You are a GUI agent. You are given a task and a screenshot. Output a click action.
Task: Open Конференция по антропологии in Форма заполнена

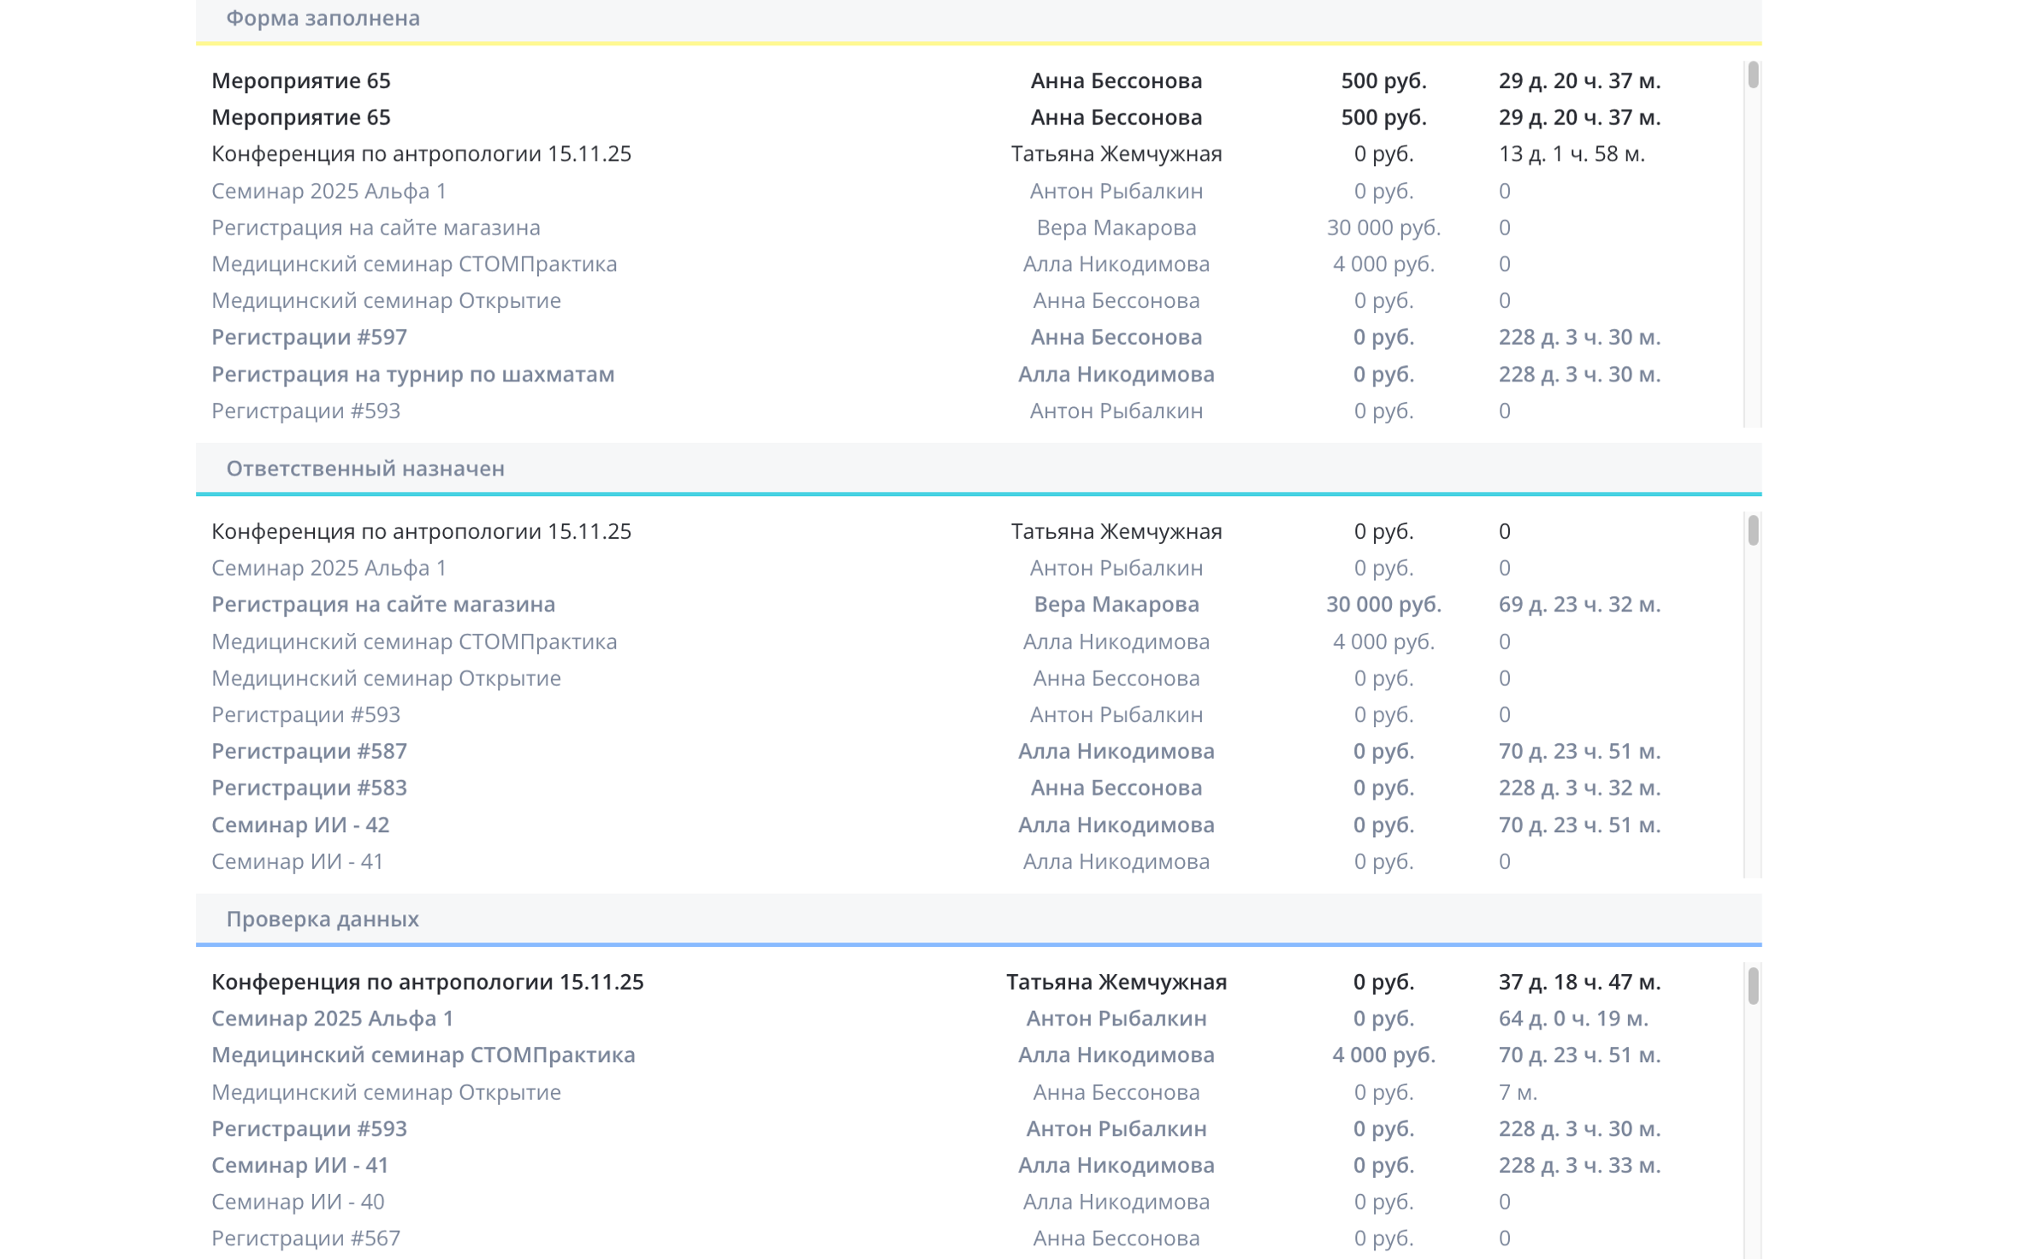pos(421,154)
